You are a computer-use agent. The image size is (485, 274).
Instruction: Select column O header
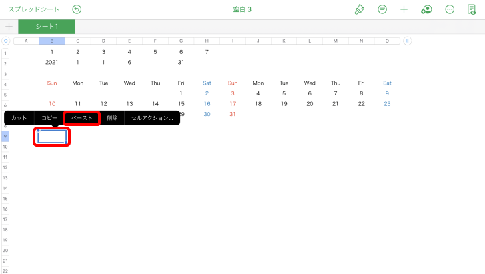point(387,41)
